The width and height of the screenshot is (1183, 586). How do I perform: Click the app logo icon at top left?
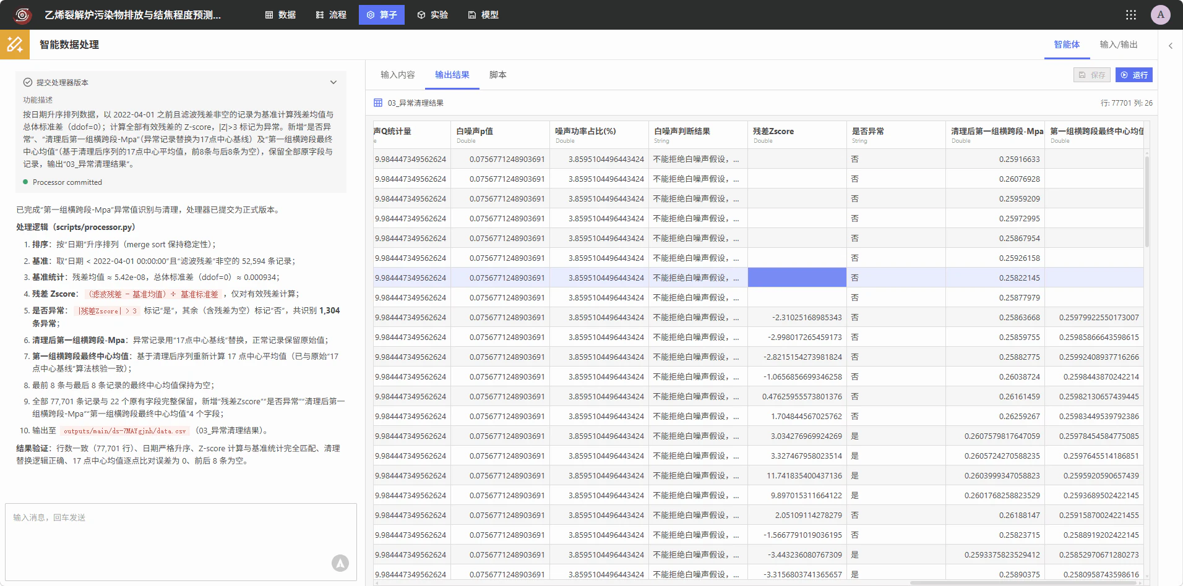click(x=22, y=15)
